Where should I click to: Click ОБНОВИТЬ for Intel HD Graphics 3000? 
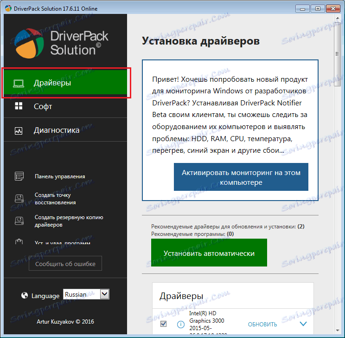click(x=262, y=325)
